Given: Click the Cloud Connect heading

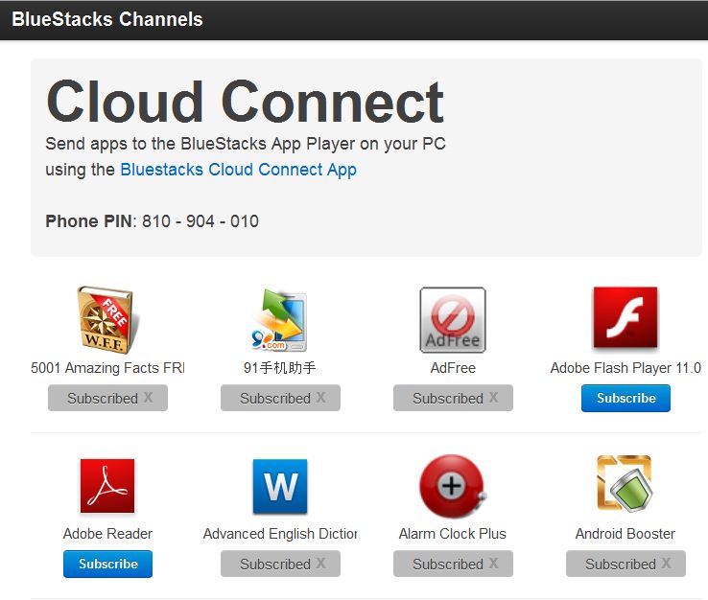Looking at the screenshot, I should coord(246,102).
